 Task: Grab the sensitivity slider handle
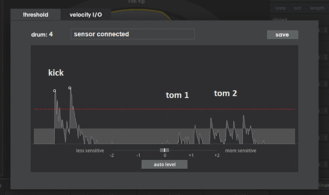point(164,150)
